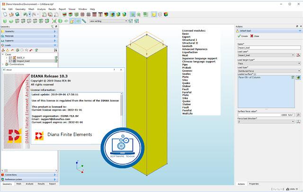Click the sort A-Z icon in Loads toolbar
The width and height of the screenshot is (303, 192).
coord(55,50)
